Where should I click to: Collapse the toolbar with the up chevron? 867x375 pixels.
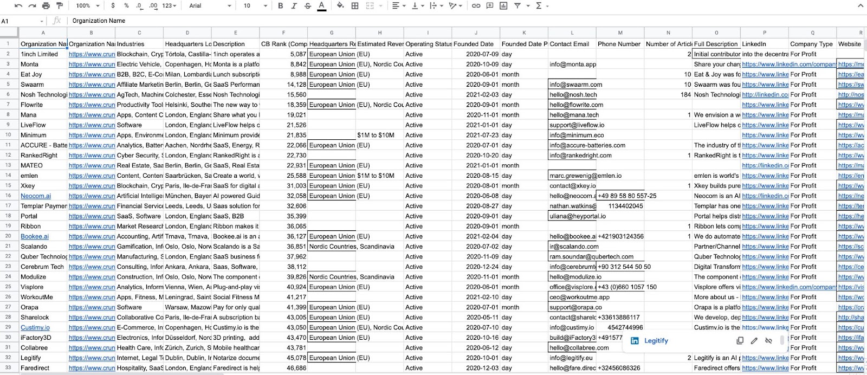pyautogui.click(x=860, y=5)
